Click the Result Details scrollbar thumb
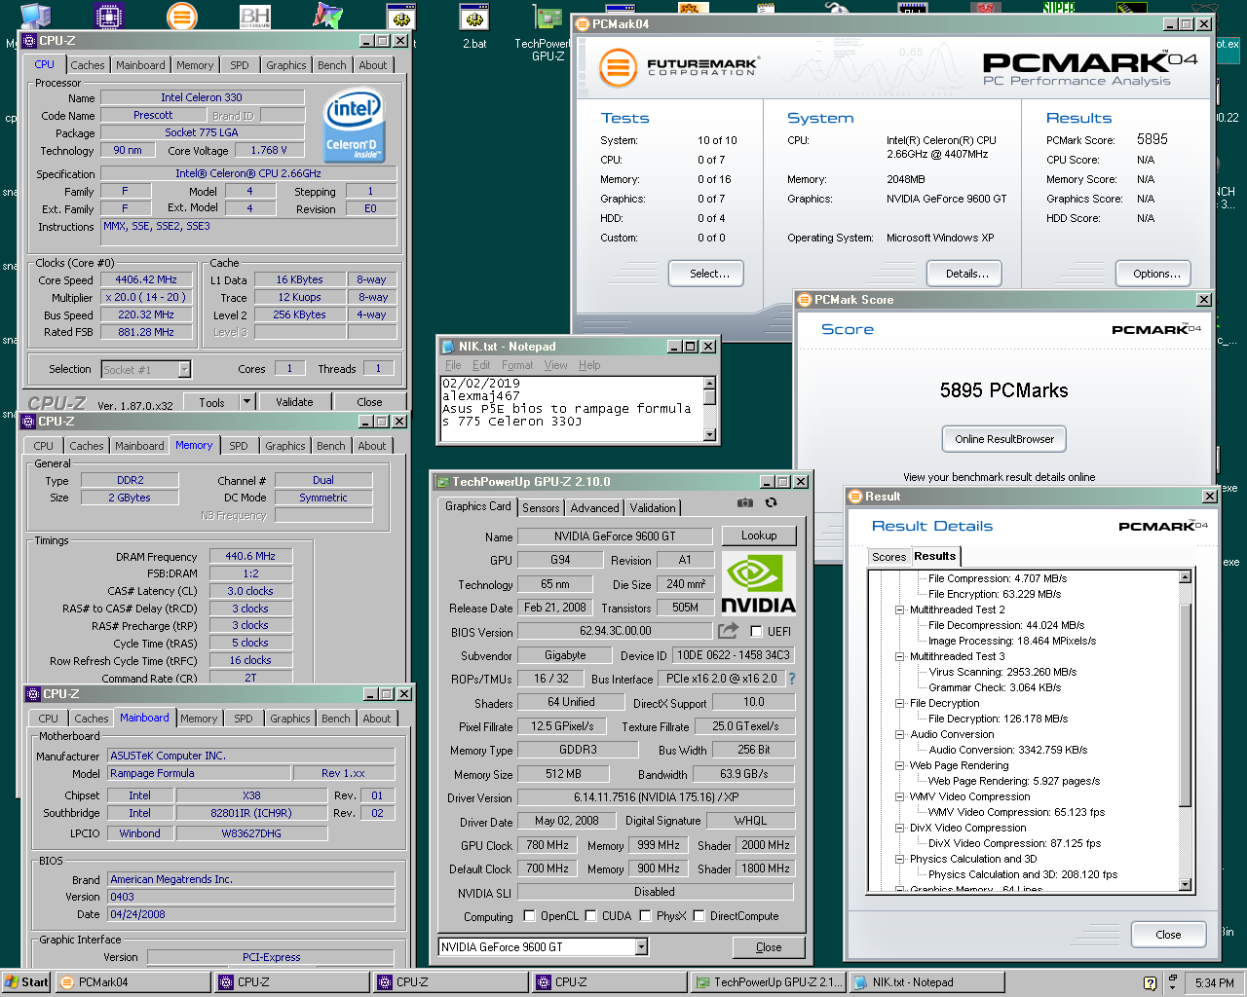Image resolution: width=1247 pixels, height=997 pixels. (1186, 705)
